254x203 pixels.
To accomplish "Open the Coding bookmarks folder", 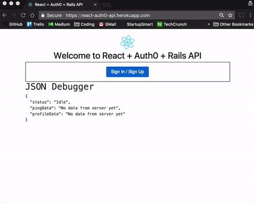I will point(84,24).
